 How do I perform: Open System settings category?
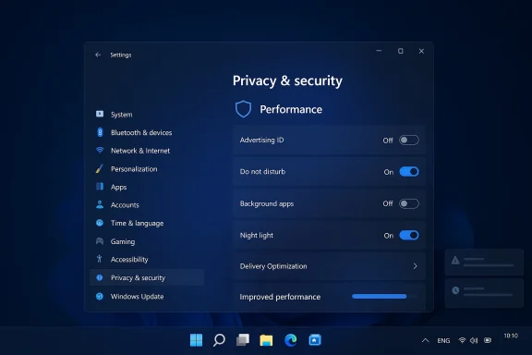click(147, 114)
